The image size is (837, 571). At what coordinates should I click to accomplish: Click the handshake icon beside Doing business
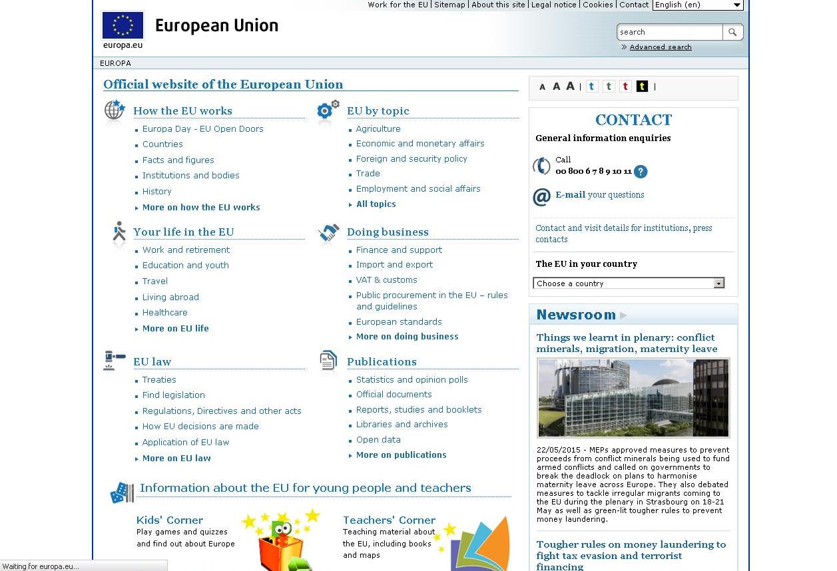[x=329, y=233]
